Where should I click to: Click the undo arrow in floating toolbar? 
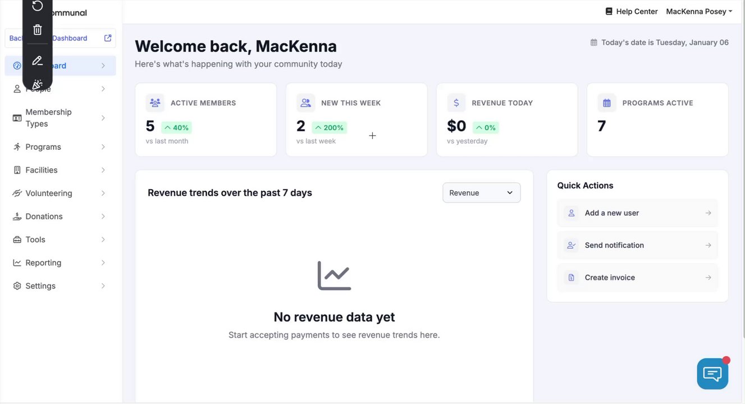coord(38,6)
